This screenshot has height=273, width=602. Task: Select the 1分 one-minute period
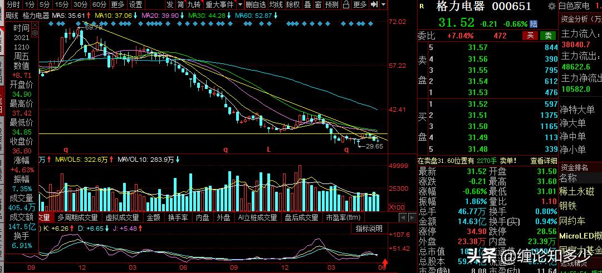(30, 4)
